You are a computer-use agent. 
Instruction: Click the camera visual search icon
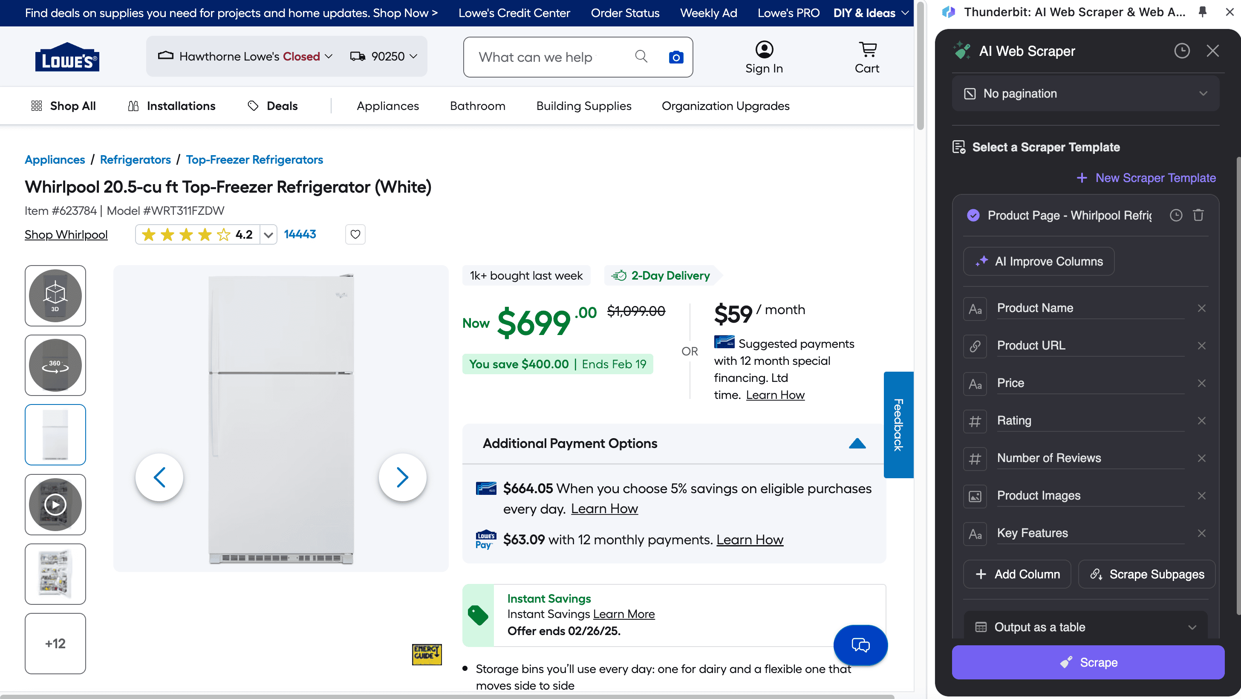676,58
